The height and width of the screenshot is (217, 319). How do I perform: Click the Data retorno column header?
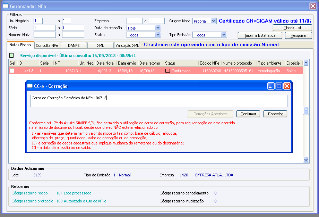click(x=151, y=63)
